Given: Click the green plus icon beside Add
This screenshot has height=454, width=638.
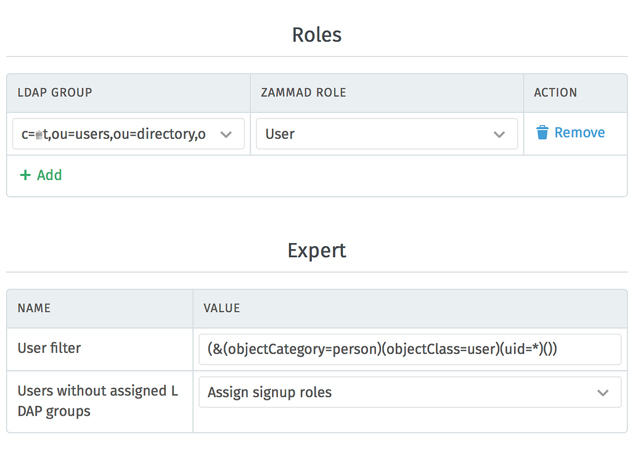Looking at the screenshot, I should tap(25, 175).
